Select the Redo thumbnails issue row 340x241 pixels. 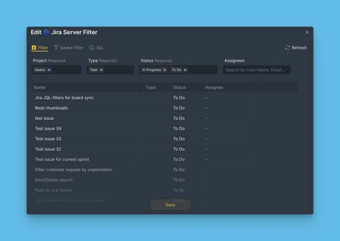(x=51, y=108)
